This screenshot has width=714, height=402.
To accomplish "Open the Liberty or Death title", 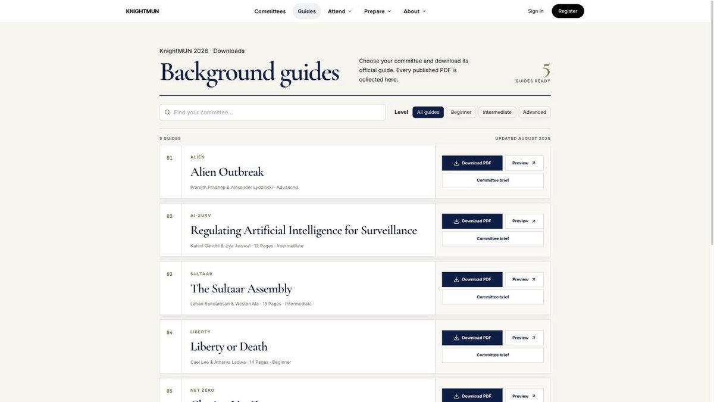I will pyautogui.click(x=229, y=347).
